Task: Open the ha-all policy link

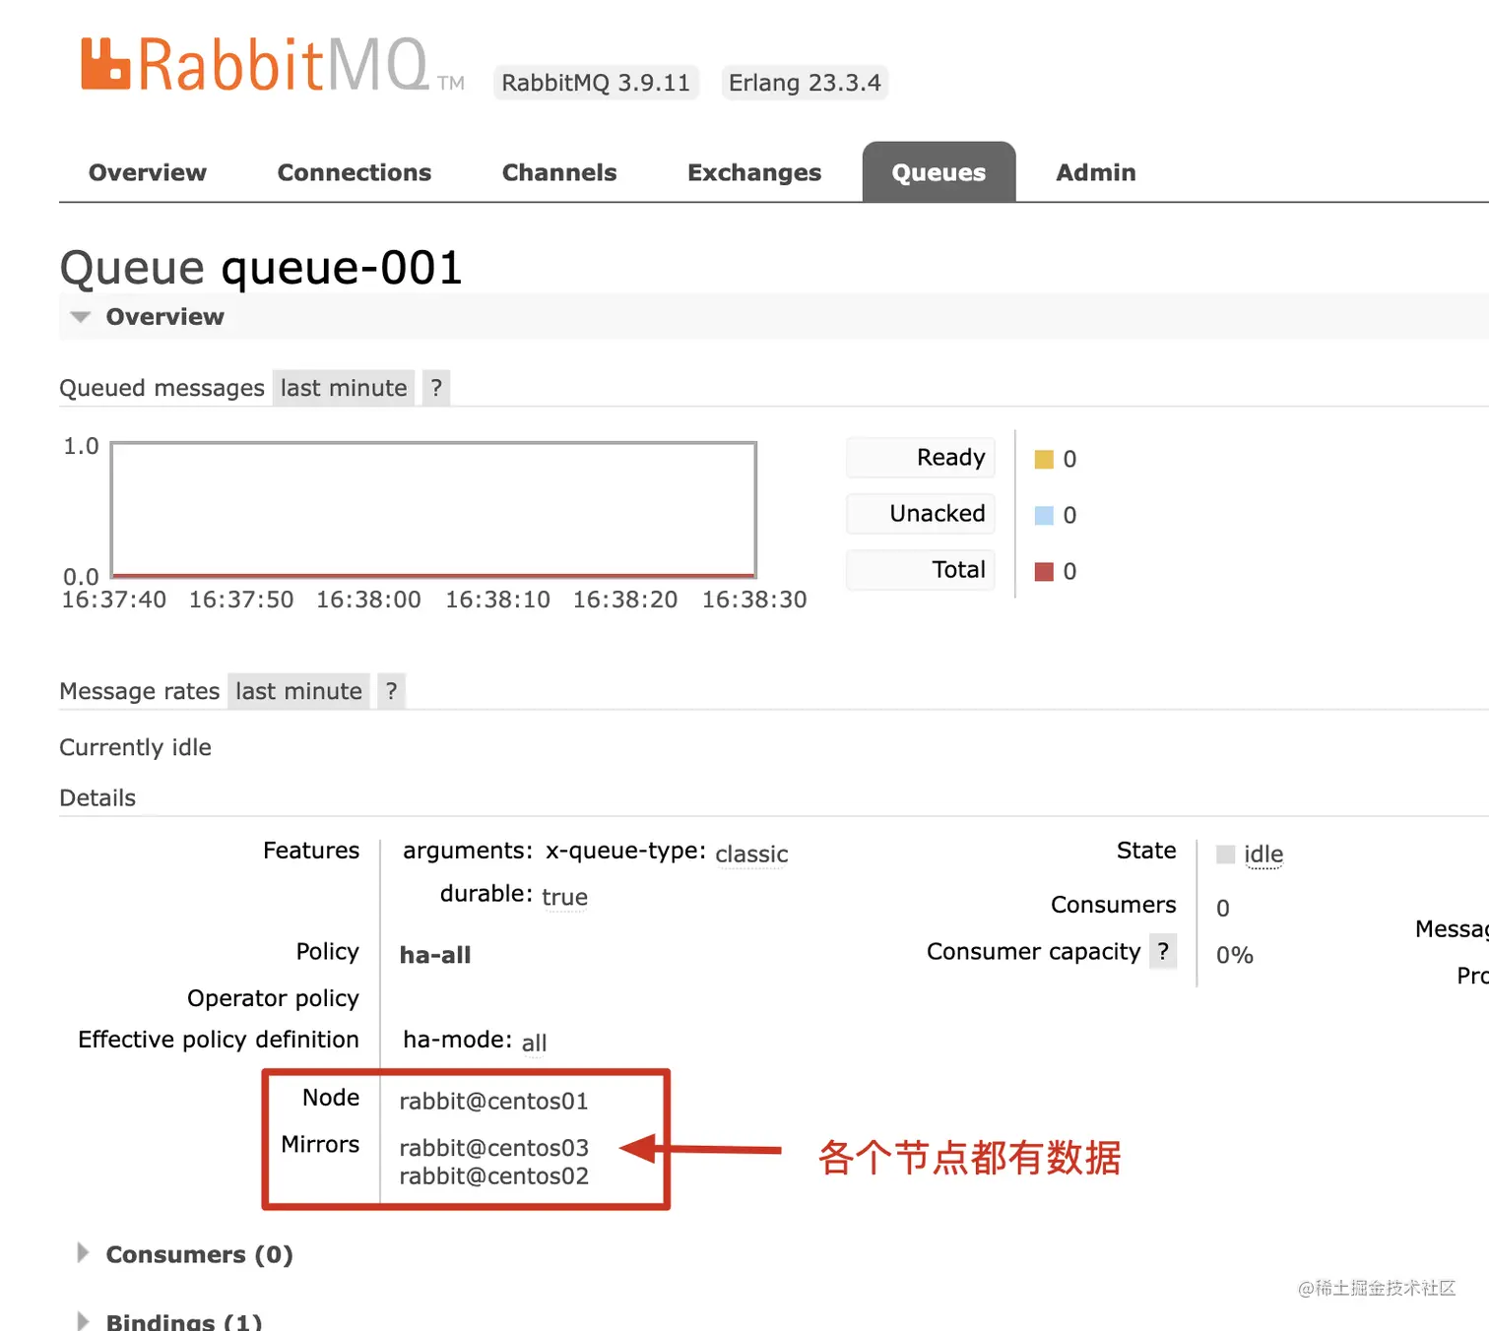Action: tap(435, 955)
